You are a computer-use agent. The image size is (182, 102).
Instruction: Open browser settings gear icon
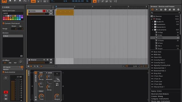tap(178, 10)
